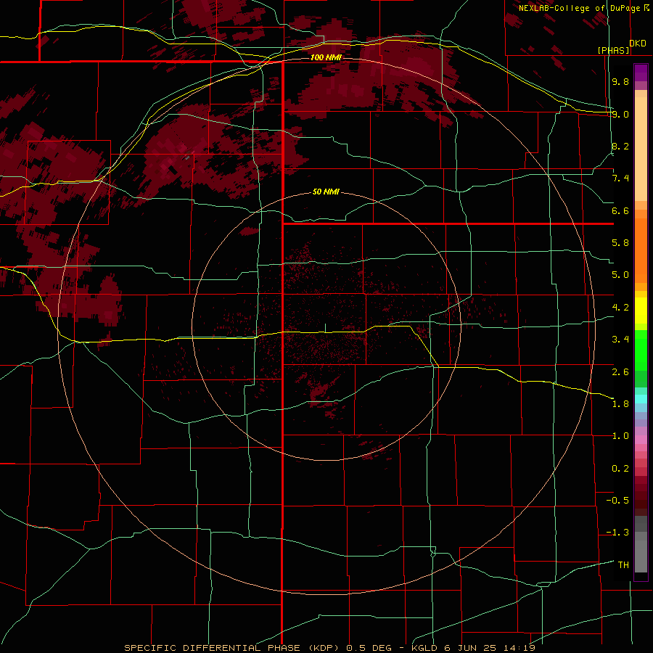Click the 8.2 scale value
Screen dimensions: 653x653
tap(620, 146)
